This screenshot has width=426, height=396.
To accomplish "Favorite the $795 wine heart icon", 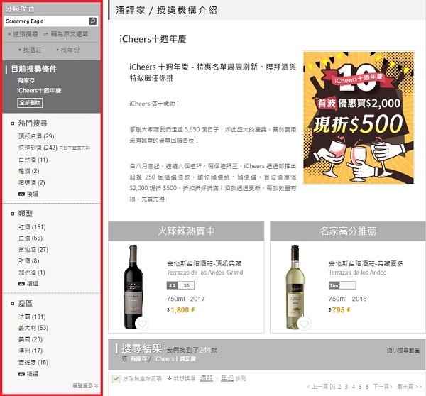I will pos(304,324).
